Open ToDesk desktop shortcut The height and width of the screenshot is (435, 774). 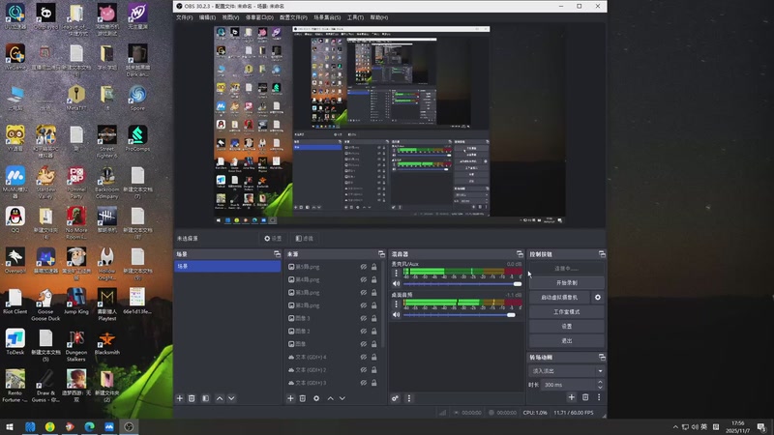[15, 342]
